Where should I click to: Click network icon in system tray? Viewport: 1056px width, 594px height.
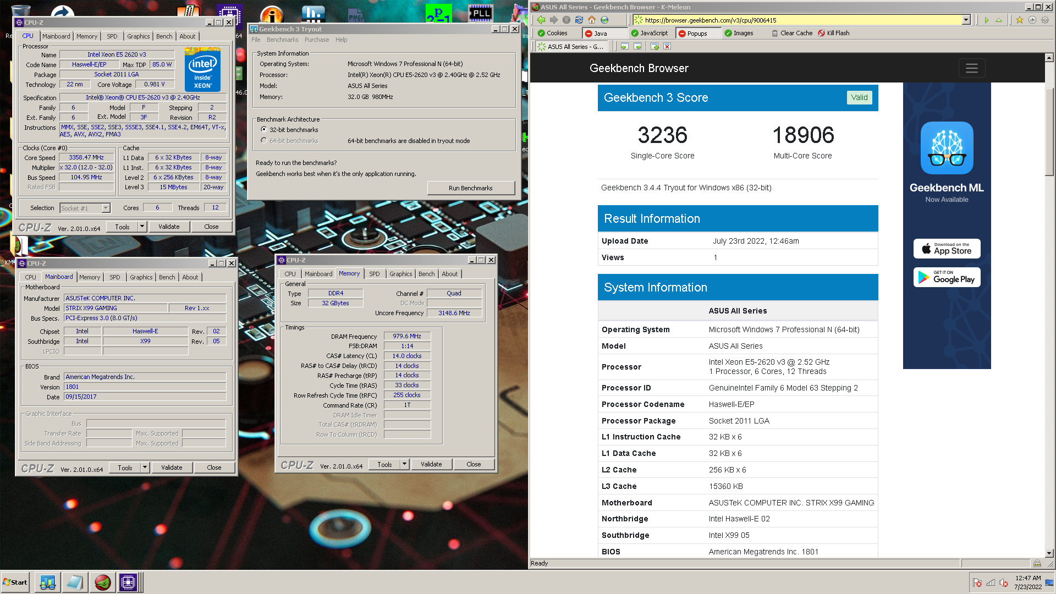pyautogui.click(x=991, y=582)
